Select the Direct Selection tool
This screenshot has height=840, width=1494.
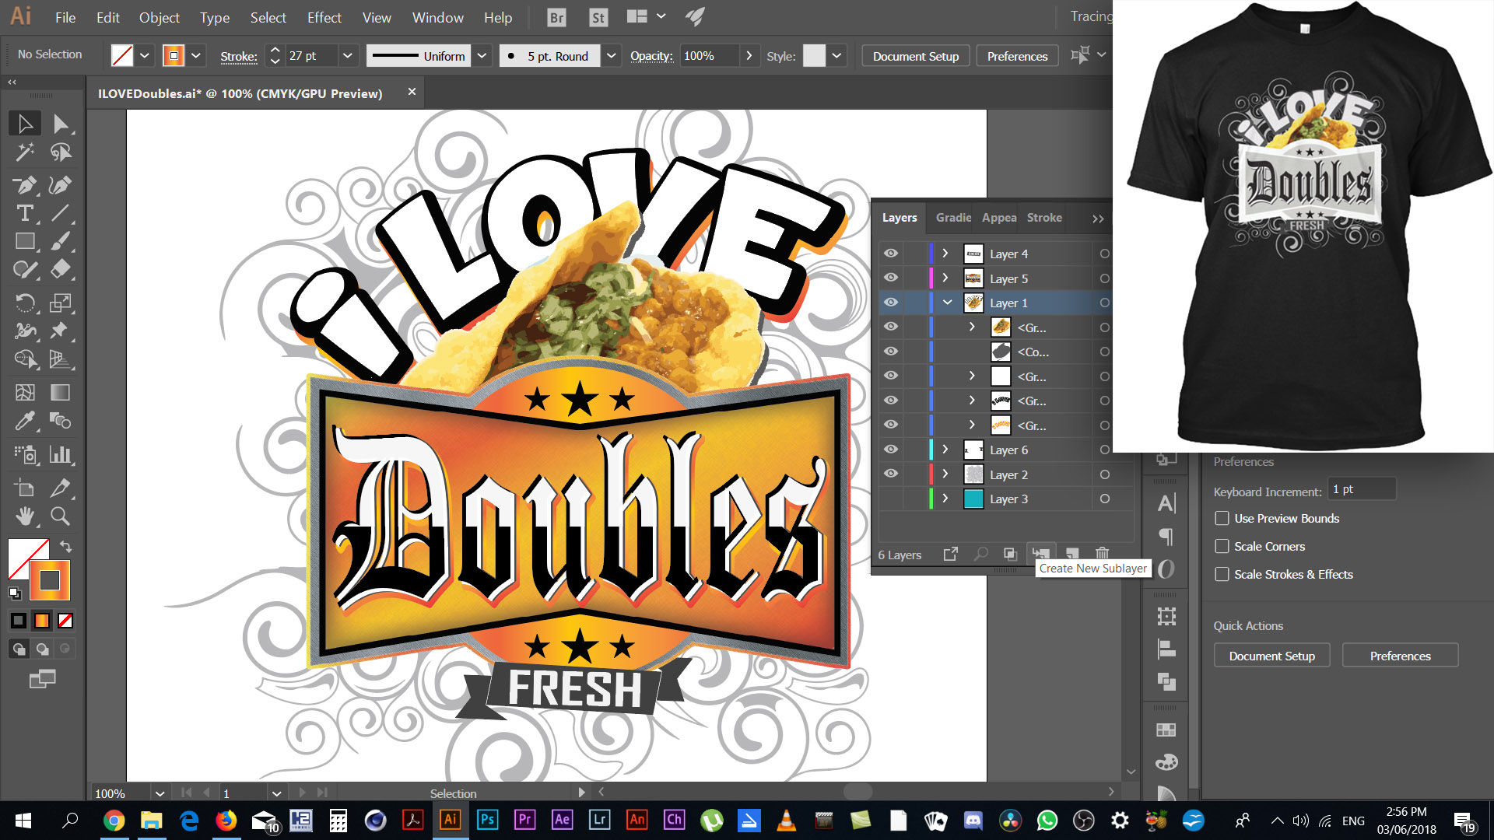tap(61, 124)
